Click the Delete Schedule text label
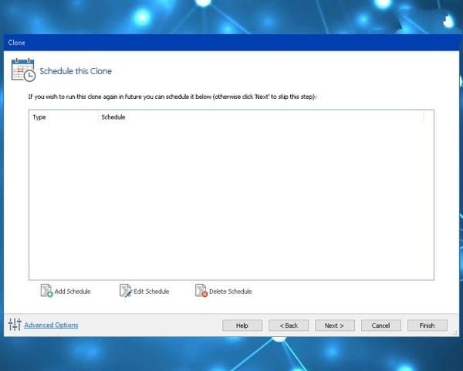Screen dimensions: 463x371 230,291
